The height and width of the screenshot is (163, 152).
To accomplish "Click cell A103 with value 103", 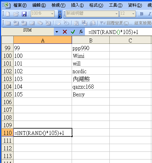I will tap(43, 79).
